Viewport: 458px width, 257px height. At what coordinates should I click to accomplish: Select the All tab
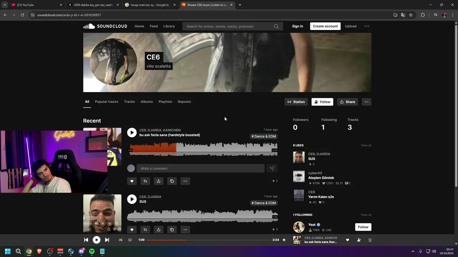click(87, 102)
